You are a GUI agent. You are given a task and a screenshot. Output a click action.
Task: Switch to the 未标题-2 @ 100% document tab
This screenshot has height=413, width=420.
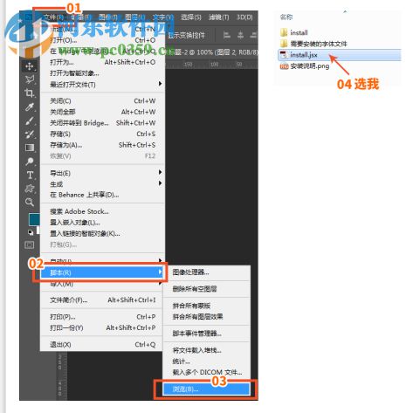(213, 52)
